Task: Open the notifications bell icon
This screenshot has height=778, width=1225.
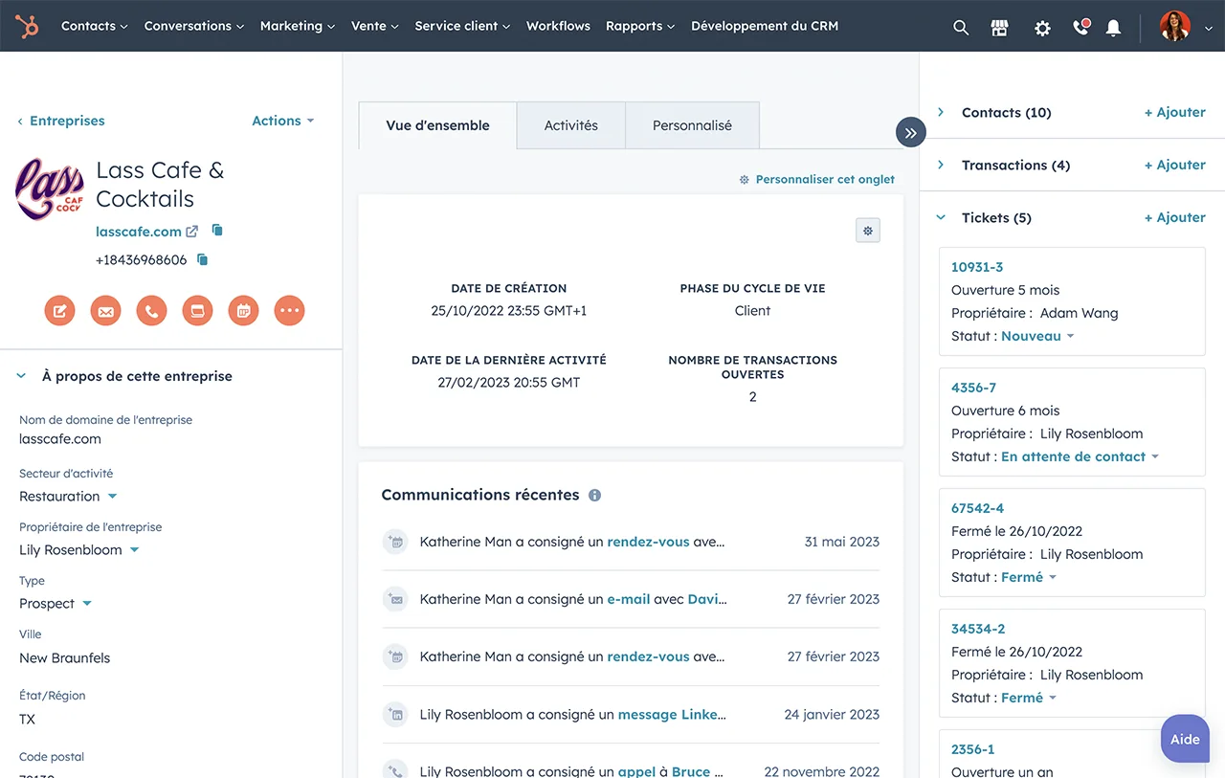Action: tap(1113, 28)
